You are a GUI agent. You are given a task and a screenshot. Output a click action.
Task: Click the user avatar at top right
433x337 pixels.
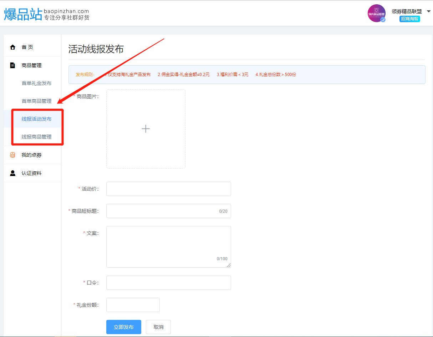tap(376, 13)
